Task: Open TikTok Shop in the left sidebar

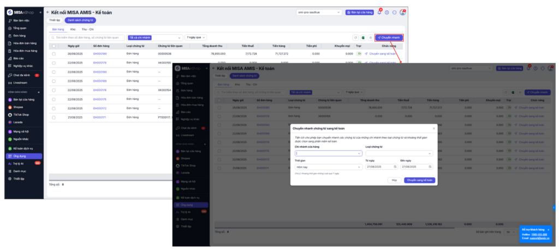Action: pos(21,115)
